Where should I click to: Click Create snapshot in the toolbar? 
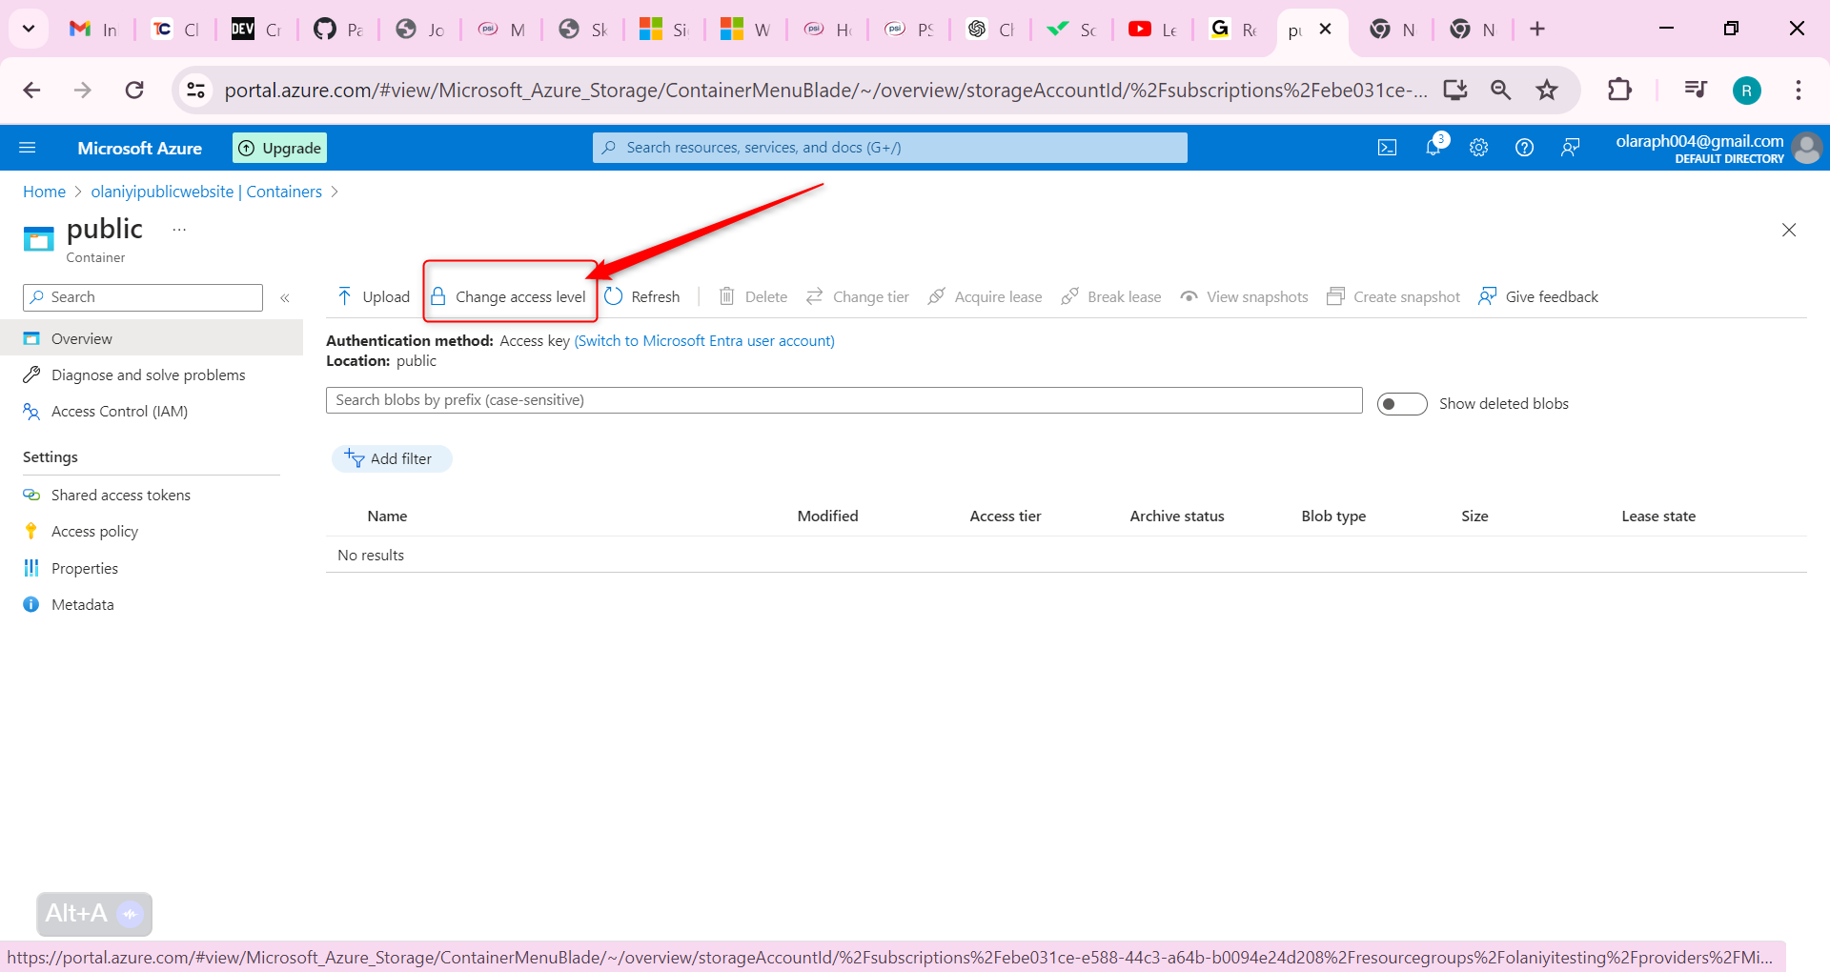1393,296
